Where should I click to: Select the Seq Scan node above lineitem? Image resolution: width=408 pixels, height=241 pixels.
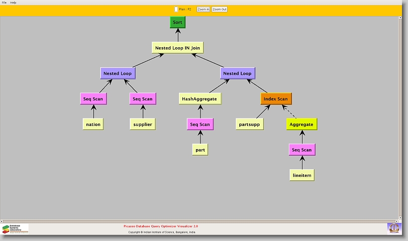point(302,150)
